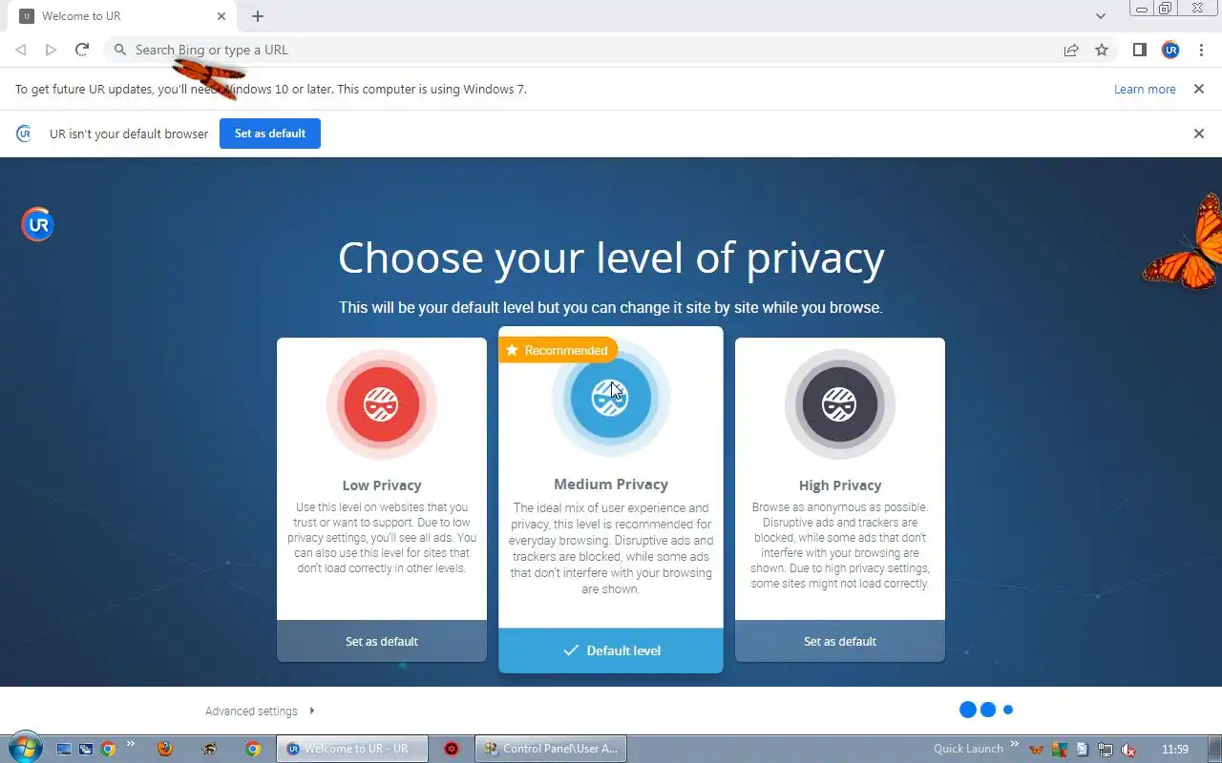Click Switch between windows taskbar icon

pos(86,749)
